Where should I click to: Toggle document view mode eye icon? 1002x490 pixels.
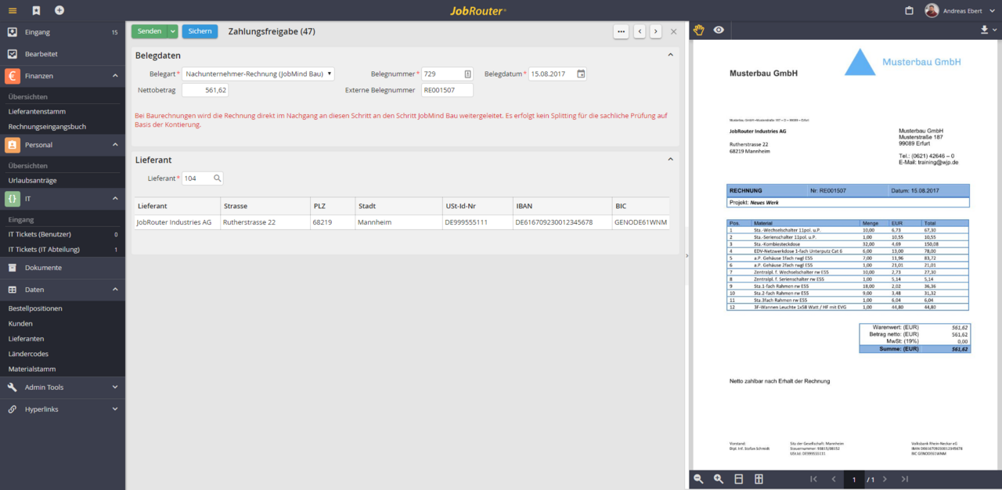point(719,30)
